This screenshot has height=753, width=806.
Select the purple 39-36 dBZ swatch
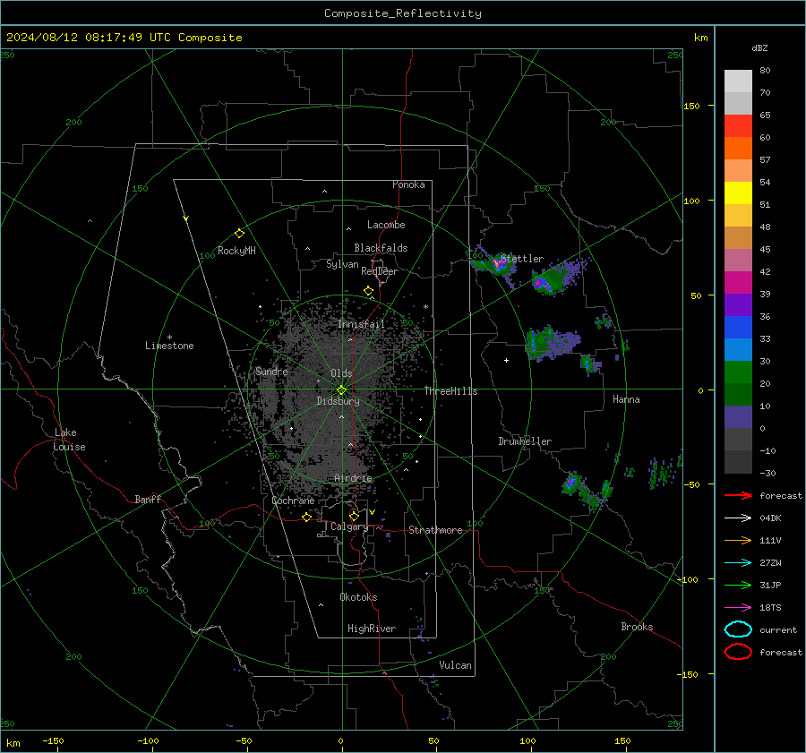click(x=738, y=305)
